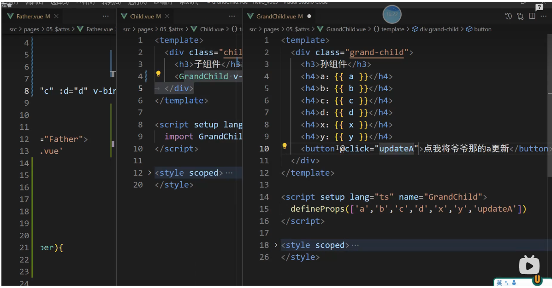Image resolution: width=552 pixels, height=288 pixels.
Task: Open the file timeline history icon
Action: point(508,17)
